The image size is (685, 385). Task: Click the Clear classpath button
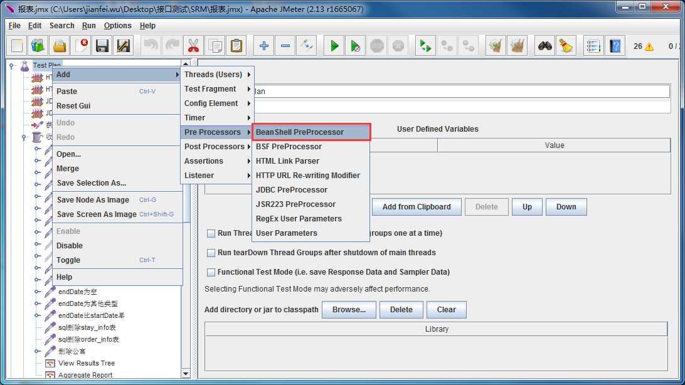447,310
